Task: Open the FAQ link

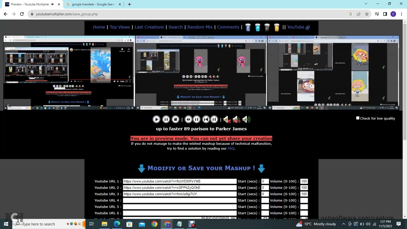Action: pyautogui.click(x=231, y=149)
